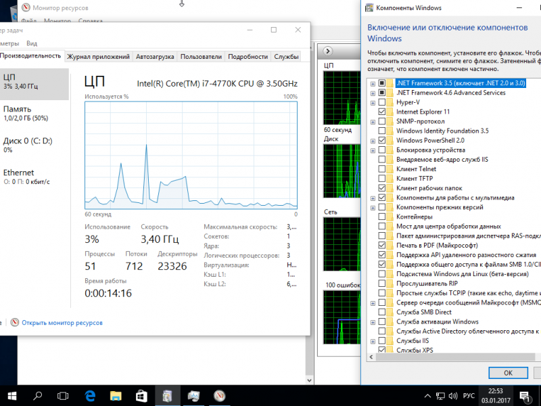Screen dimensions: 541x406
Task: Open Windows Store from taskbar
Action: point(141,396)
